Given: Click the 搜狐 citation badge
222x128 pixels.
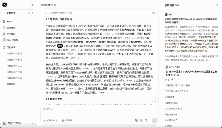Looking at the screenshot, I should (x=60, y=46).
